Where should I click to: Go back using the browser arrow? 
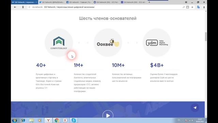[x=15, y=7]
